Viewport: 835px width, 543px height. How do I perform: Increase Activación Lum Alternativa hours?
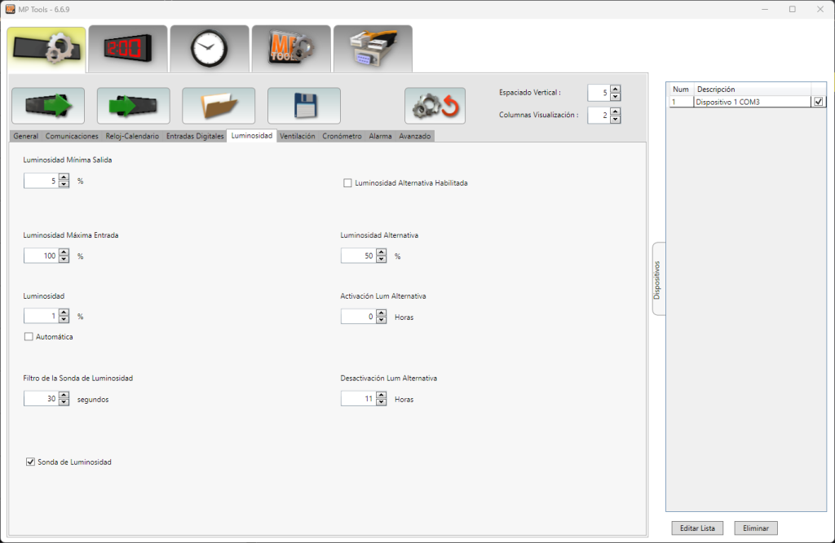pyautogui.click(x=382, y=313)
